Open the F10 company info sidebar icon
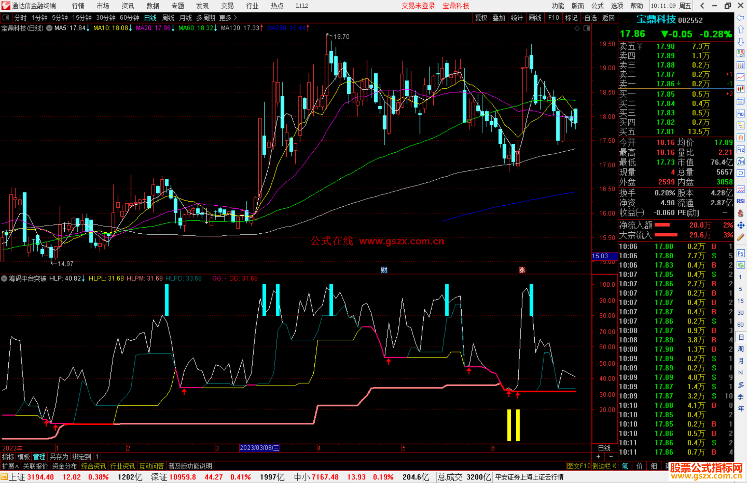This screenshot has width=747, height=483. pos(740,114)
